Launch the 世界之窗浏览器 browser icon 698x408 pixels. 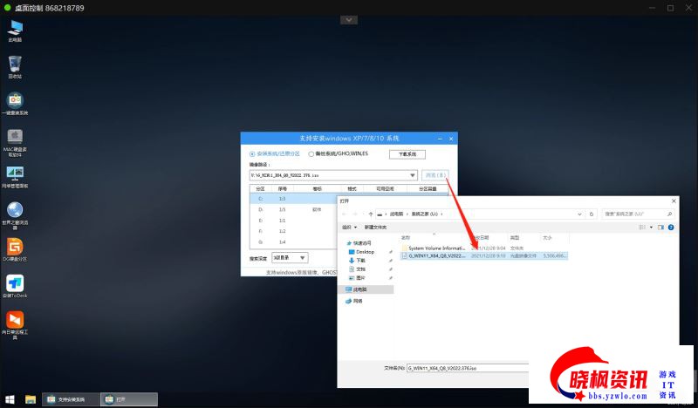pos(15,211)
